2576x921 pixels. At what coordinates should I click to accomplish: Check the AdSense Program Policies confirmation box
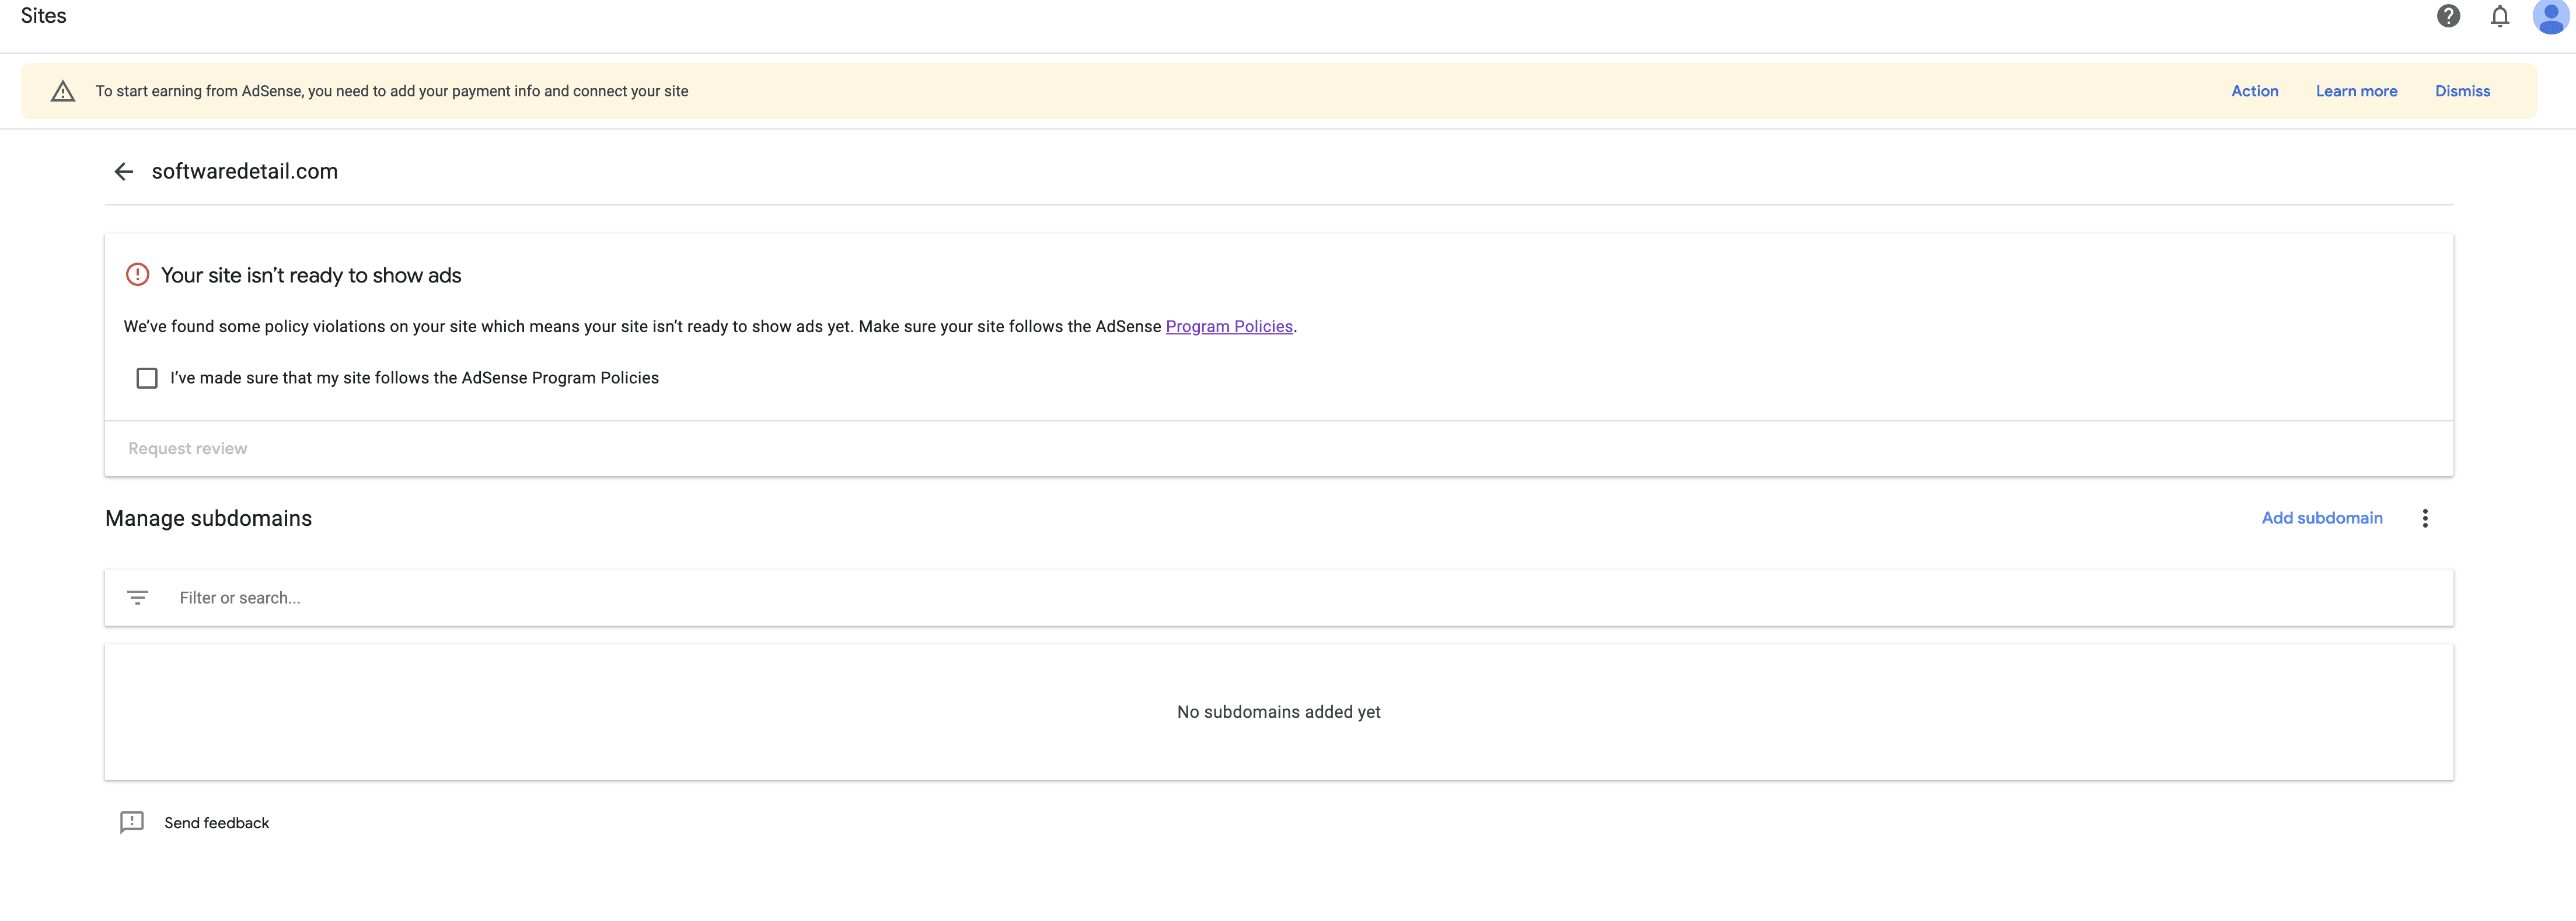click(x=147, y=378)
